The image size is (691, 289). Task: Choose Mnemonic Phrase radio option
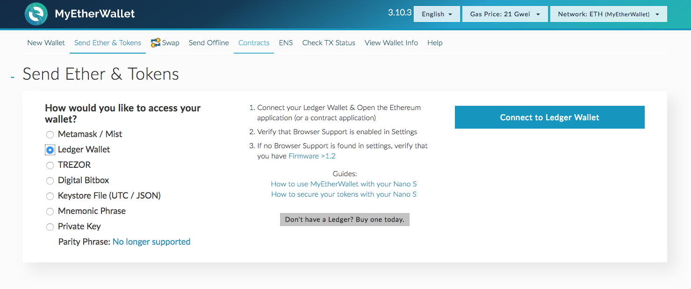coord(50,212)
